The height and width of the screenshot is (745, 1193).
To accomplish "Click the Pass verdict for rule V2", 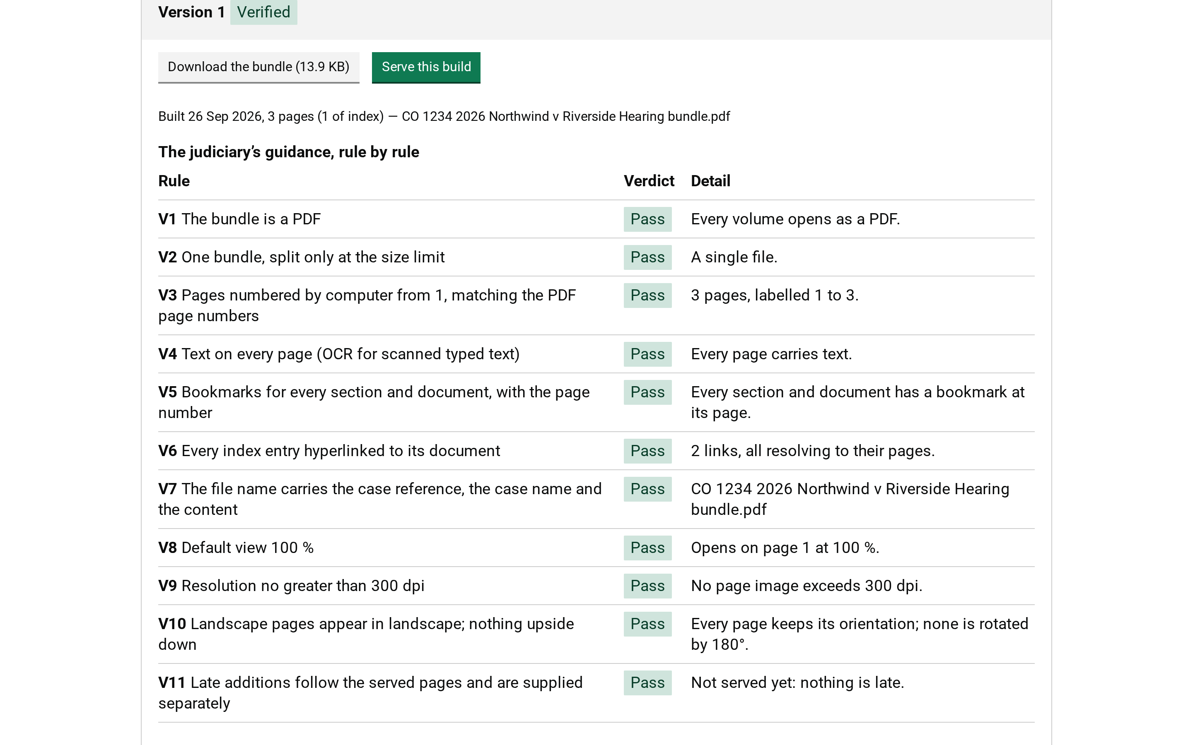I will pyautogui.click(x=647, y=257).
